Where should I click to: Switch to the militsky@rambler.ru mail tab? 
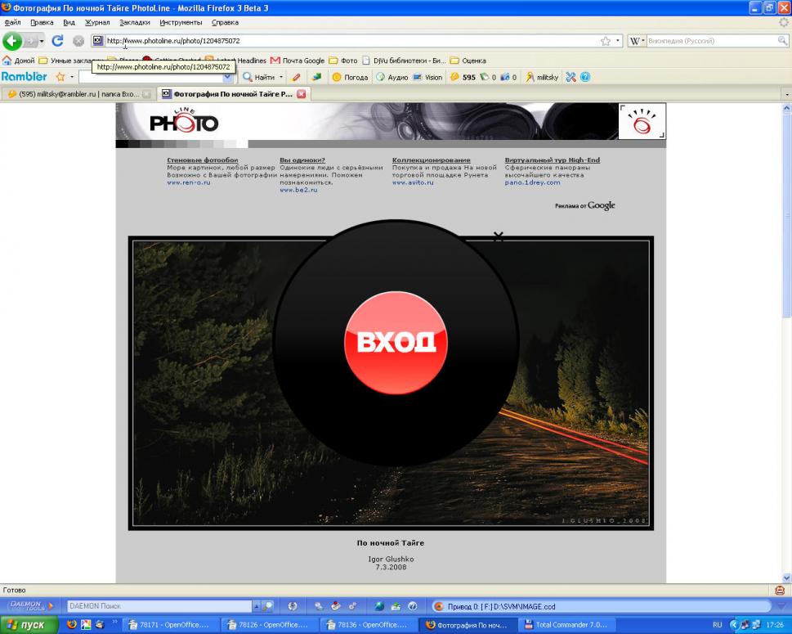pyautogui.click(x=74, y=94)
